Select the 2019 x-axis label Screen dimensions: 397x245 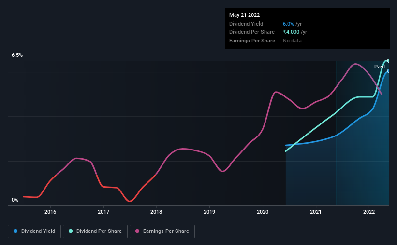coord(209,212)
